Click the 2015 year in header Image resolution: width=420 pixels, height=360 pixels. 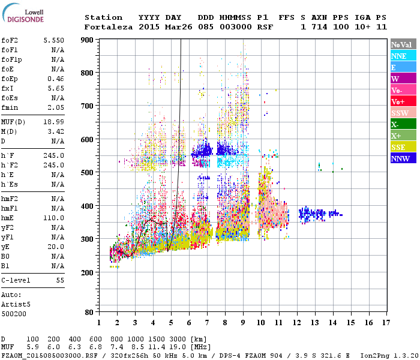149,27
